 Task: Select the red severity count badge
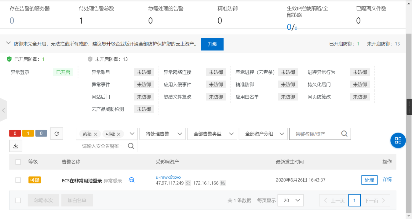pyautogui.click(x=15, y=133)
